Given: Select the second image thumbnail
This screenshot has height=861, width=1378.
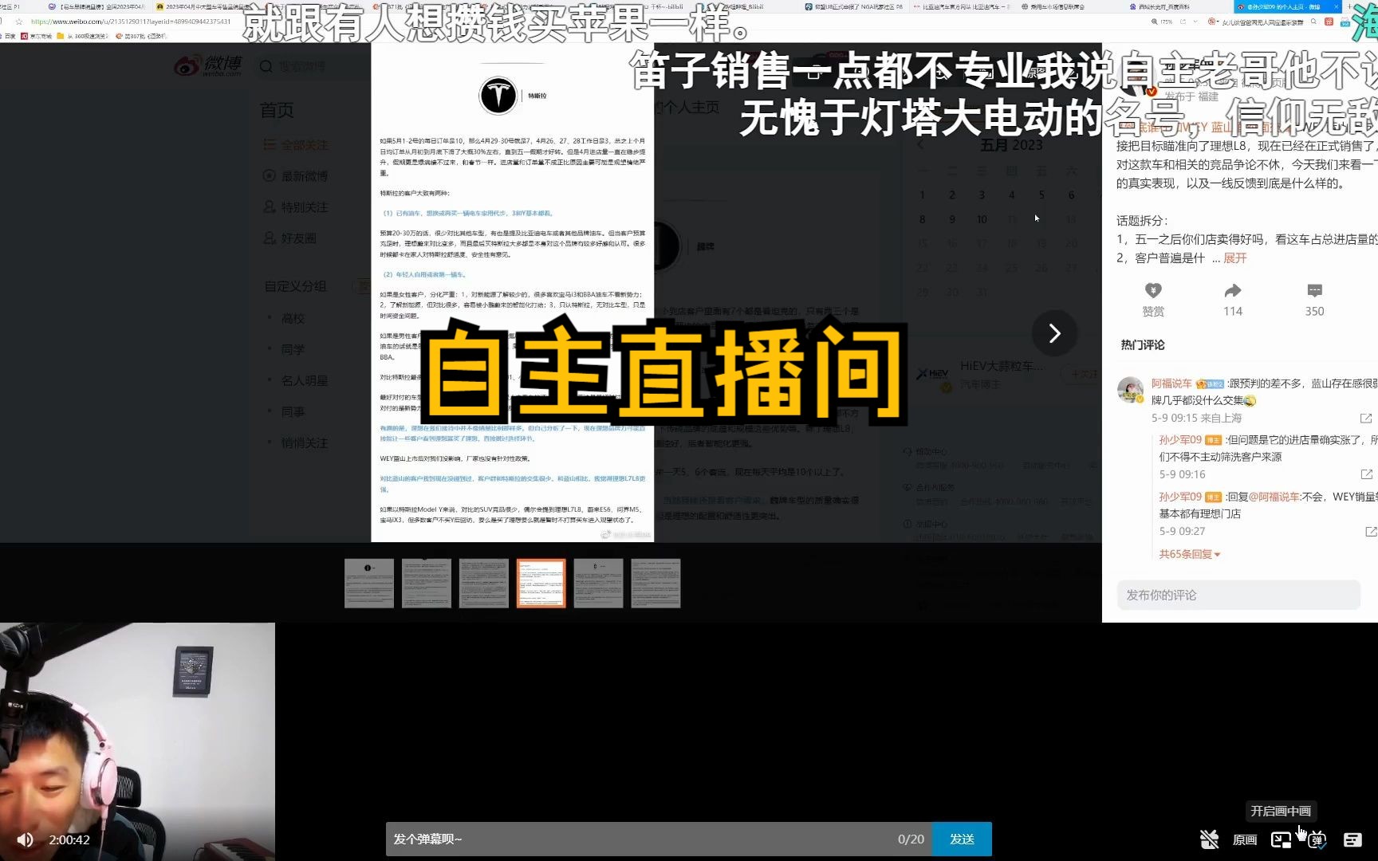Looking at the screenshot, I should pos(427,584).
